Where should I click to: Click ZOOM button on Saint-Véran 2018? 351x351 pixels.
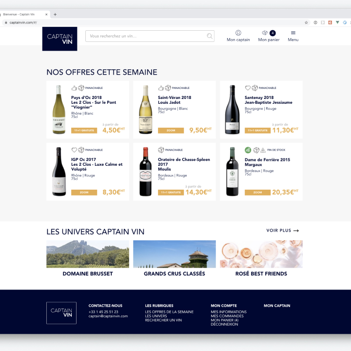(x=171, y=131)
